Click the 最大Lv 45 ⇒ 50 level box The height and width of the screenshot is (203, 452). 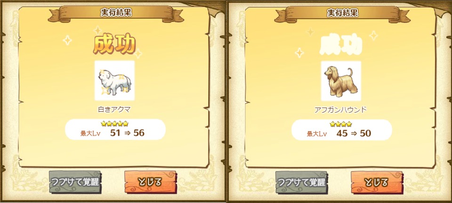(x=342, y=130)
